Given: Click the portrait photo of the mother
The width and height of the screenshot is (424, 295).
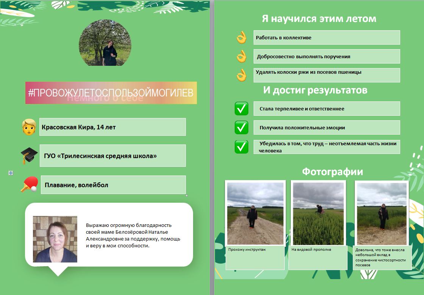Looking at the screenshot, I should [x=55, y=239].
